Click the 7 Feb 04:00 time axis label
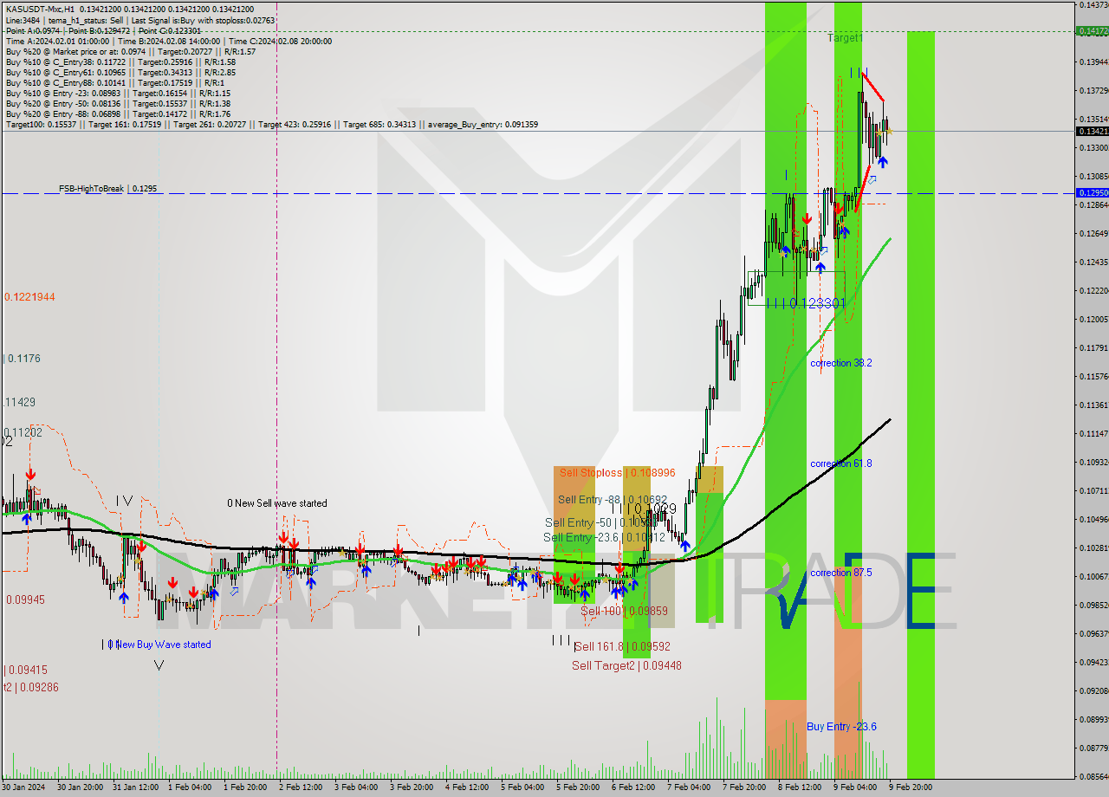The width and height of the screenshot is (1109, 797). (689, 787)
